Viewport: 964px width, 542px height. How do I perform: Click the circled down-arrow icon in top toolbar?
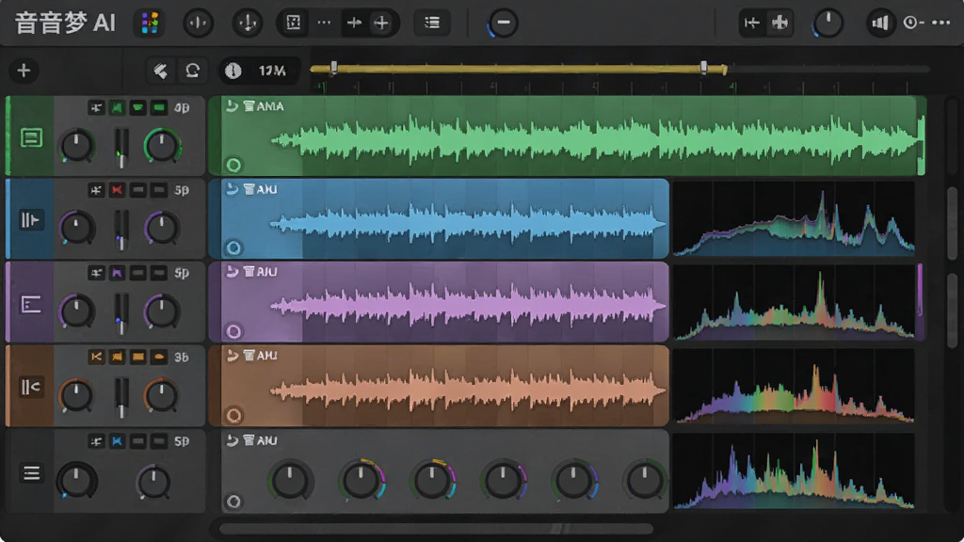(x=248, y=24)
